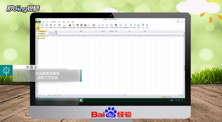Open the green 文件 File tab
This screenshot has height=122, width=222.
(x=38, y=22)
